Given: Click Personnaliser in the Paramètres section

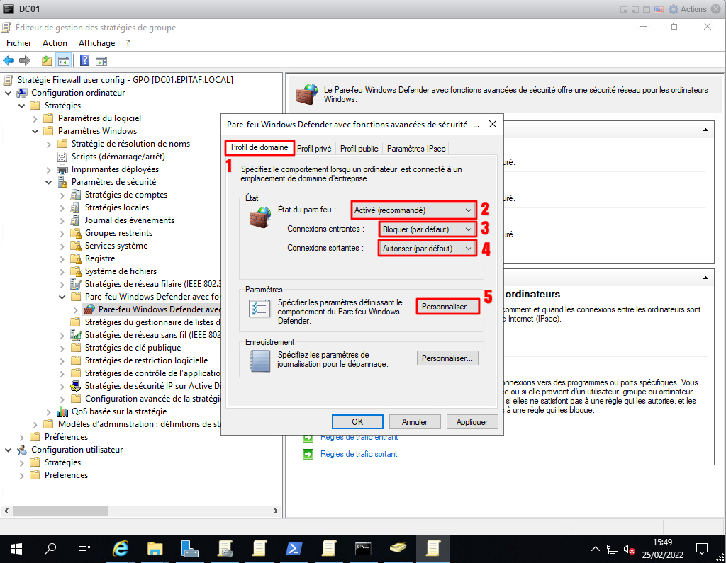Looking at the screenshot, I should click(x=447, y=307).
